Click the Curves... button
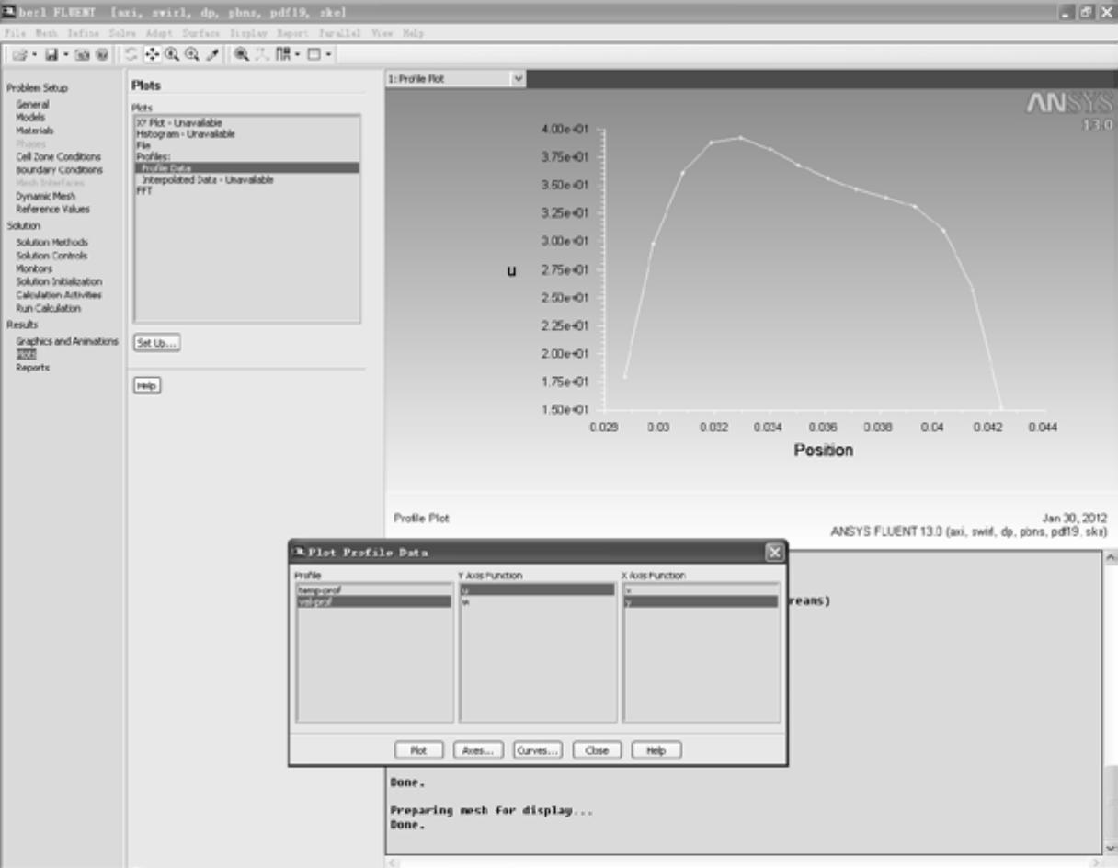The height and width of the screenshot is (868, 1118). tap(537, 750)
